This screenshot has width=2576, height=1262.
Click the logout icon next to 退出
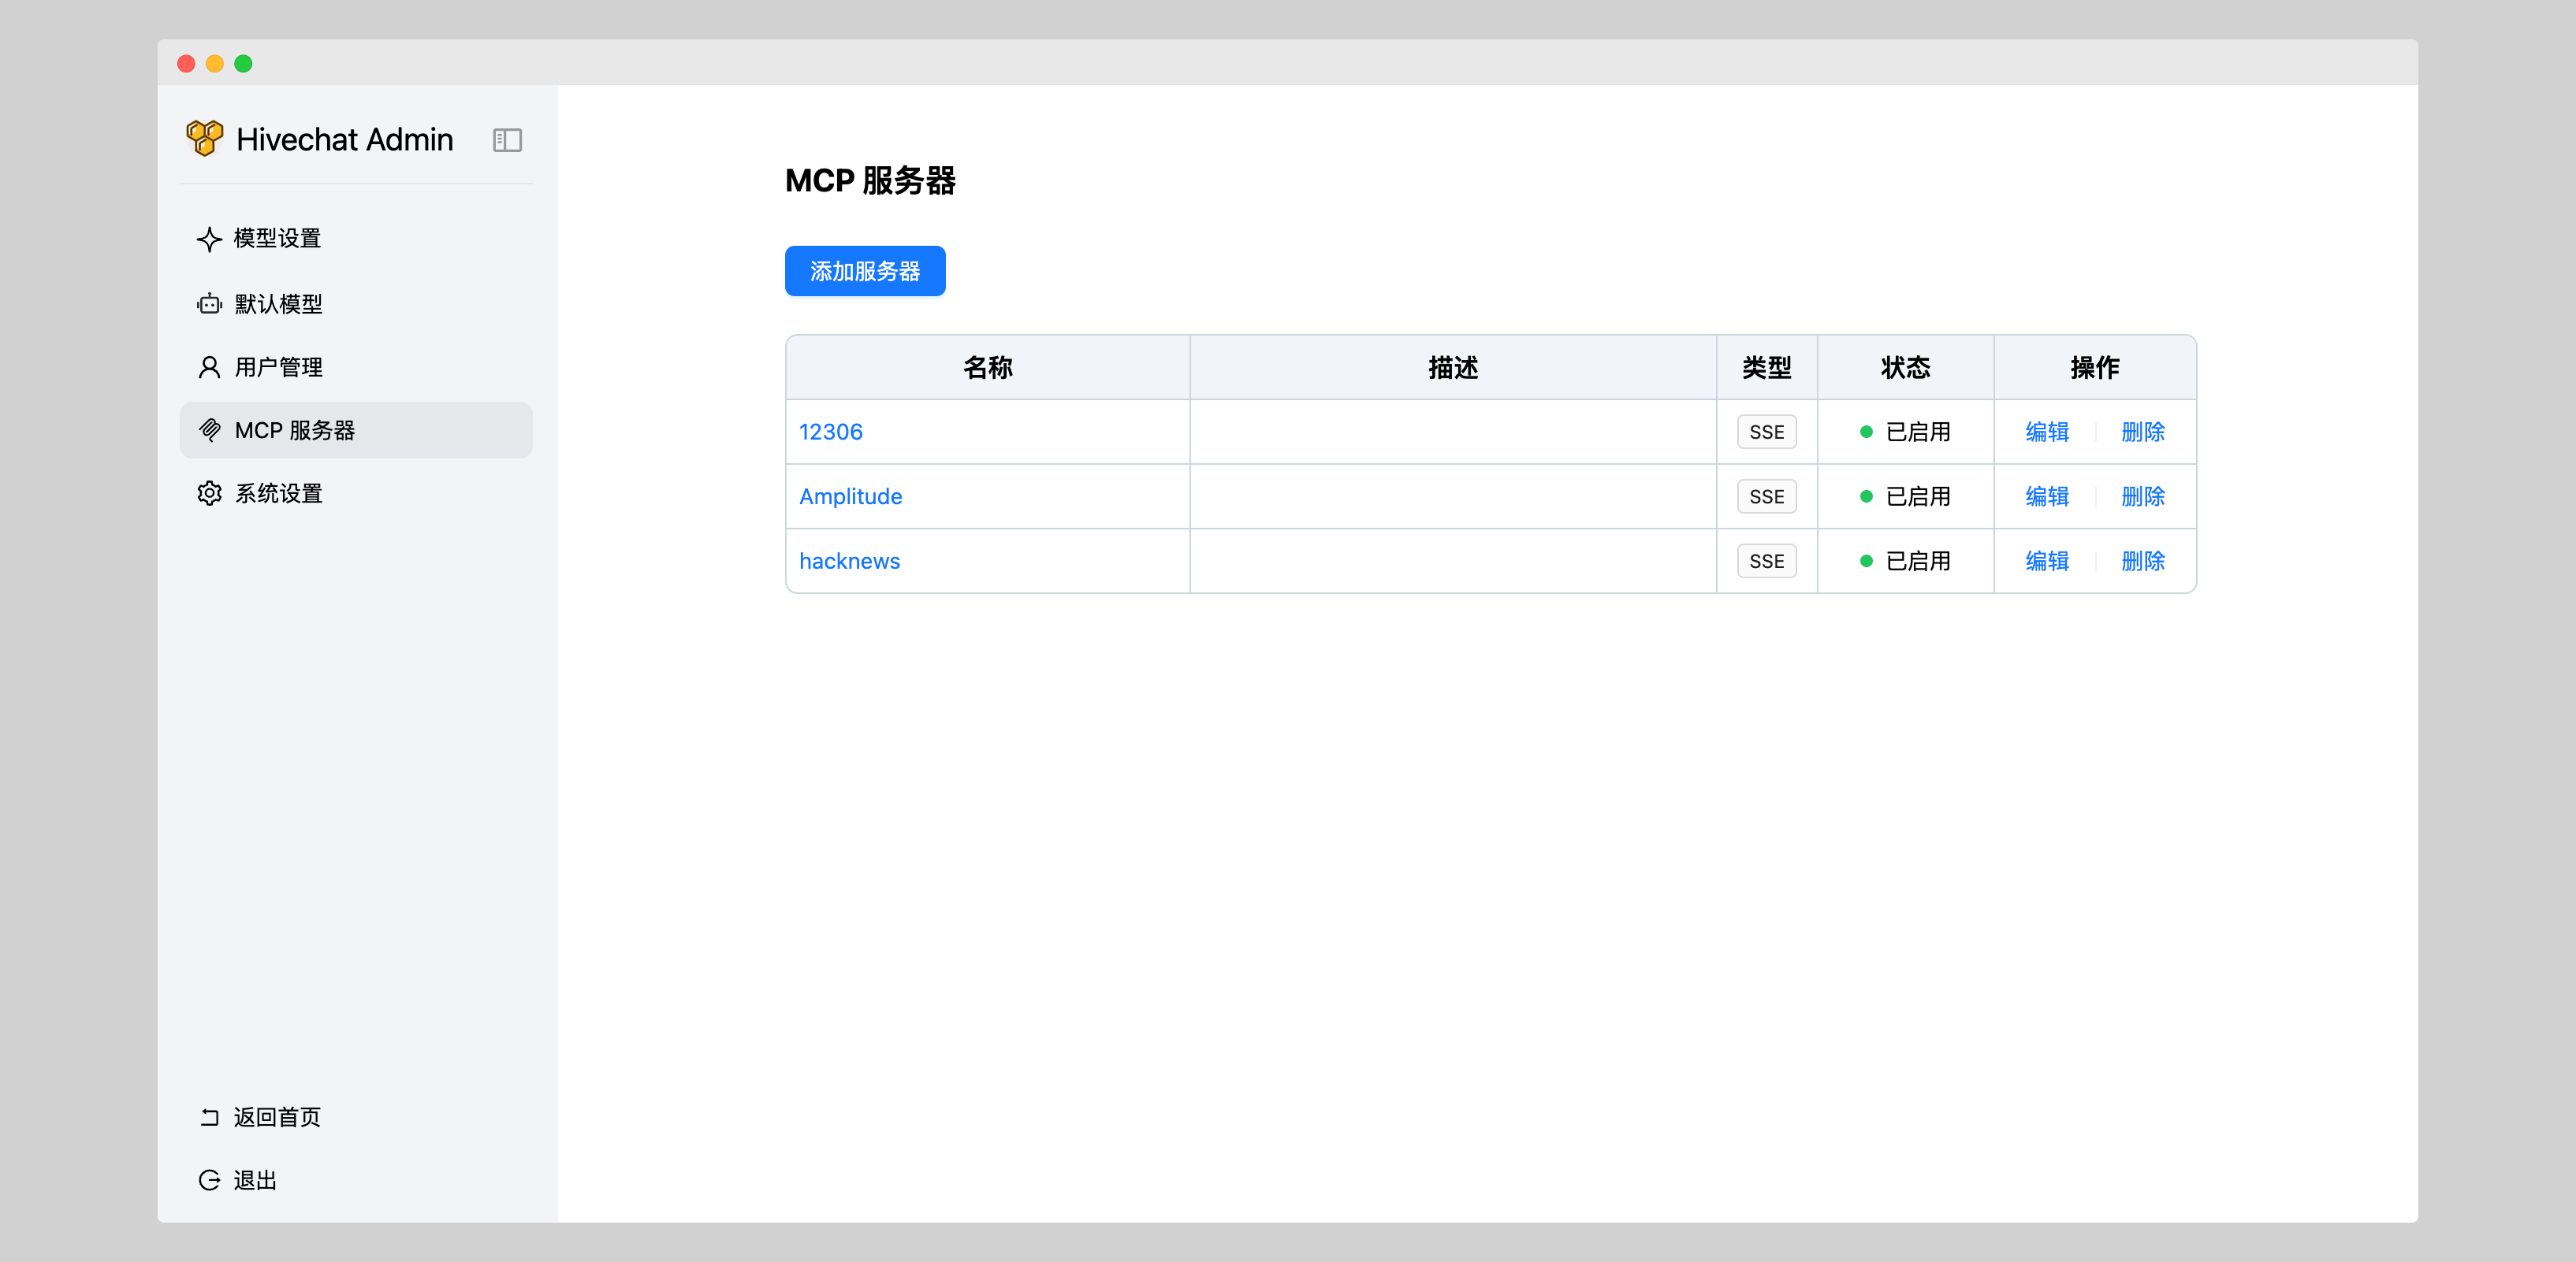tap(209, 1180)
